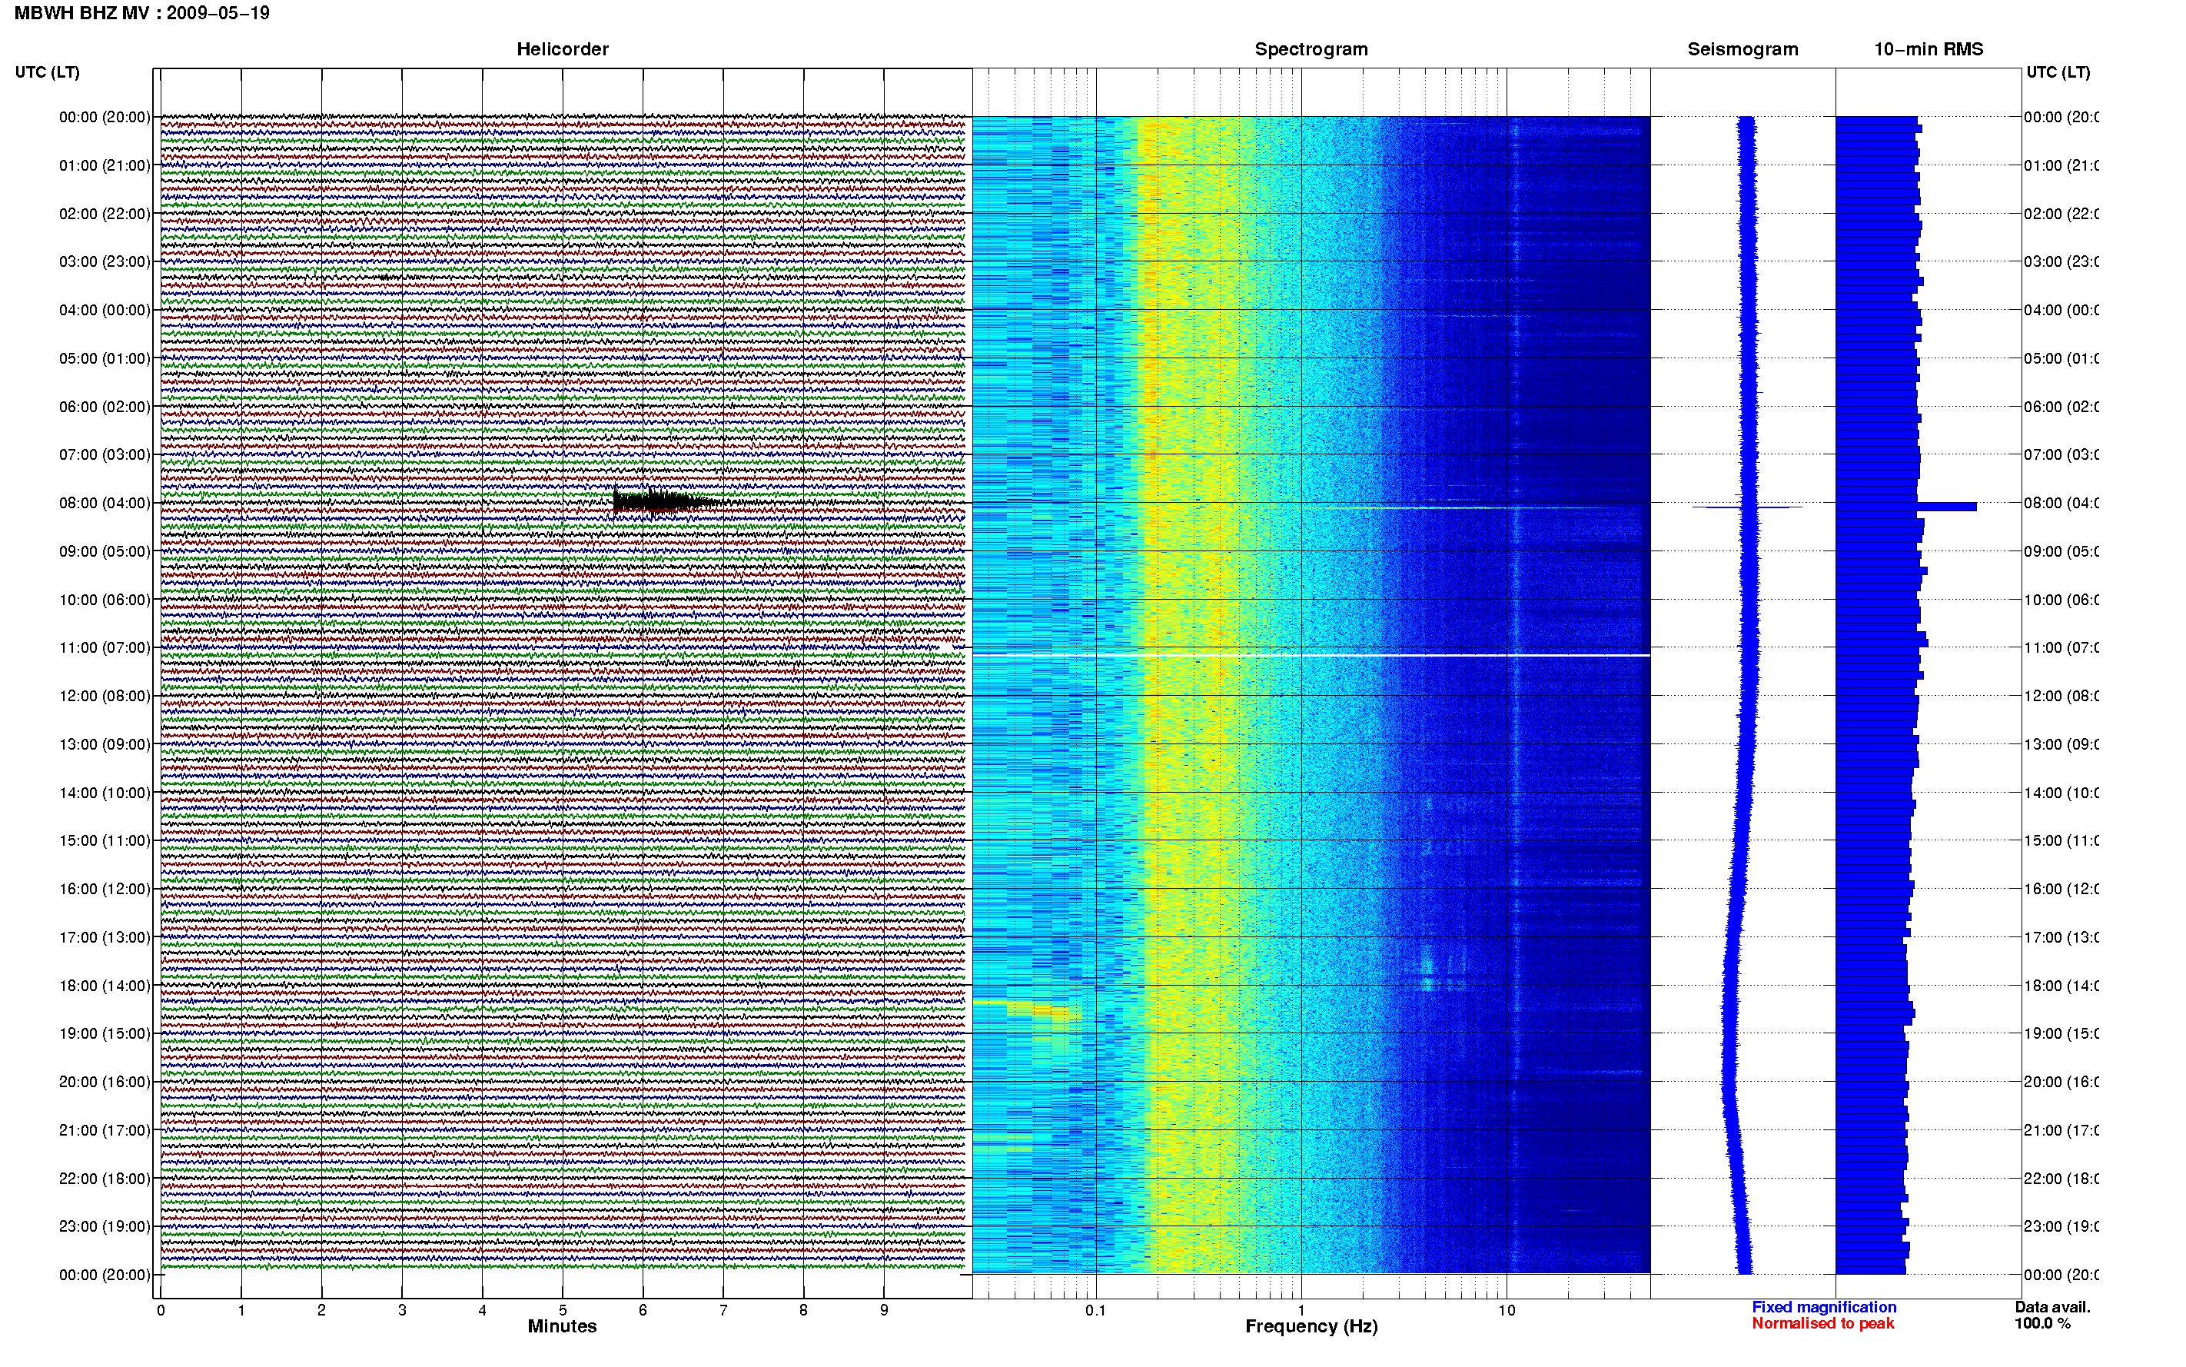Select the 0 tick on the Minutes axis

pyautogui.click(x=161, y=1310)
